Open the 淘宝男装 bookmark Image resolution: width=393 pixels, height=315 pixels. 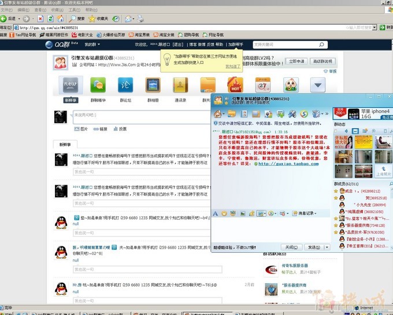click(139, 35)
